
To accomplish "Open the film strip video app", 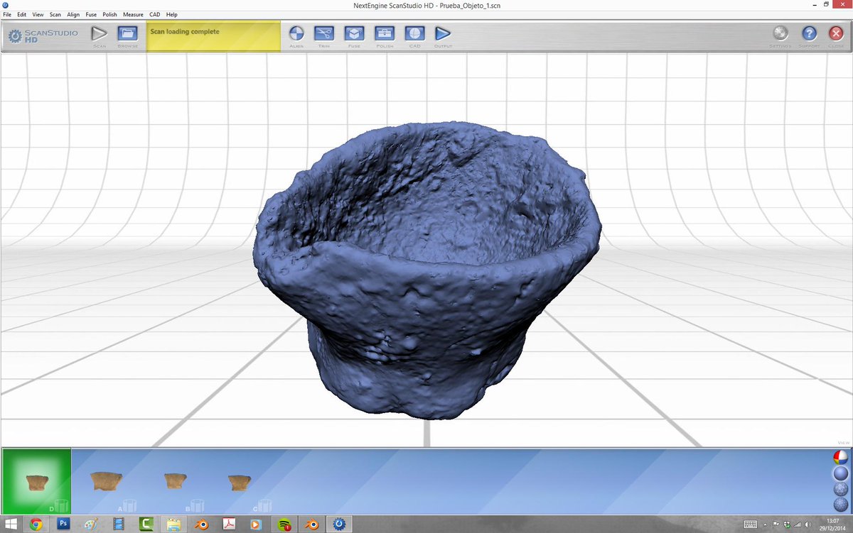I will click(x=118, y=524).
